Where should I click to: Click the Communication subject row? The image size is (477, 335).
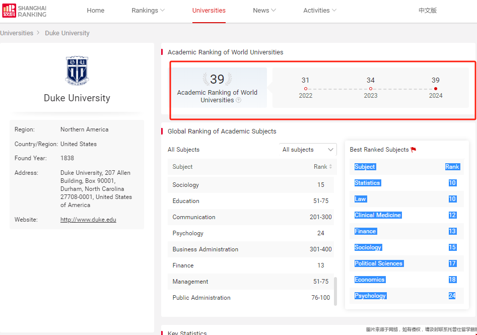(251, 217)
